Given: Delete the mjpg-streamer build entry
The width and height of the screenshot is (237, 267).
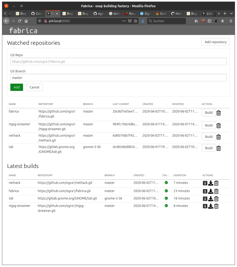Looking at the screenshot, I should [x=216, y=206].
